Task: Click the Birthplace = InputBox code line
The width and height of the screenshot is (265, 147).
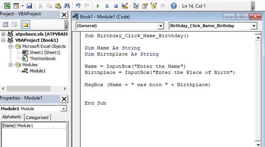Action: [x=160, y=73]
